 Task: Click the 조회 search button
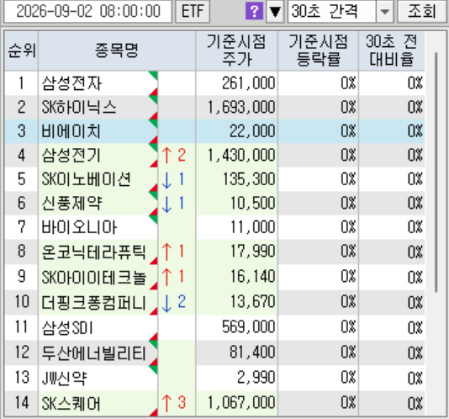[x=422, y=12]
